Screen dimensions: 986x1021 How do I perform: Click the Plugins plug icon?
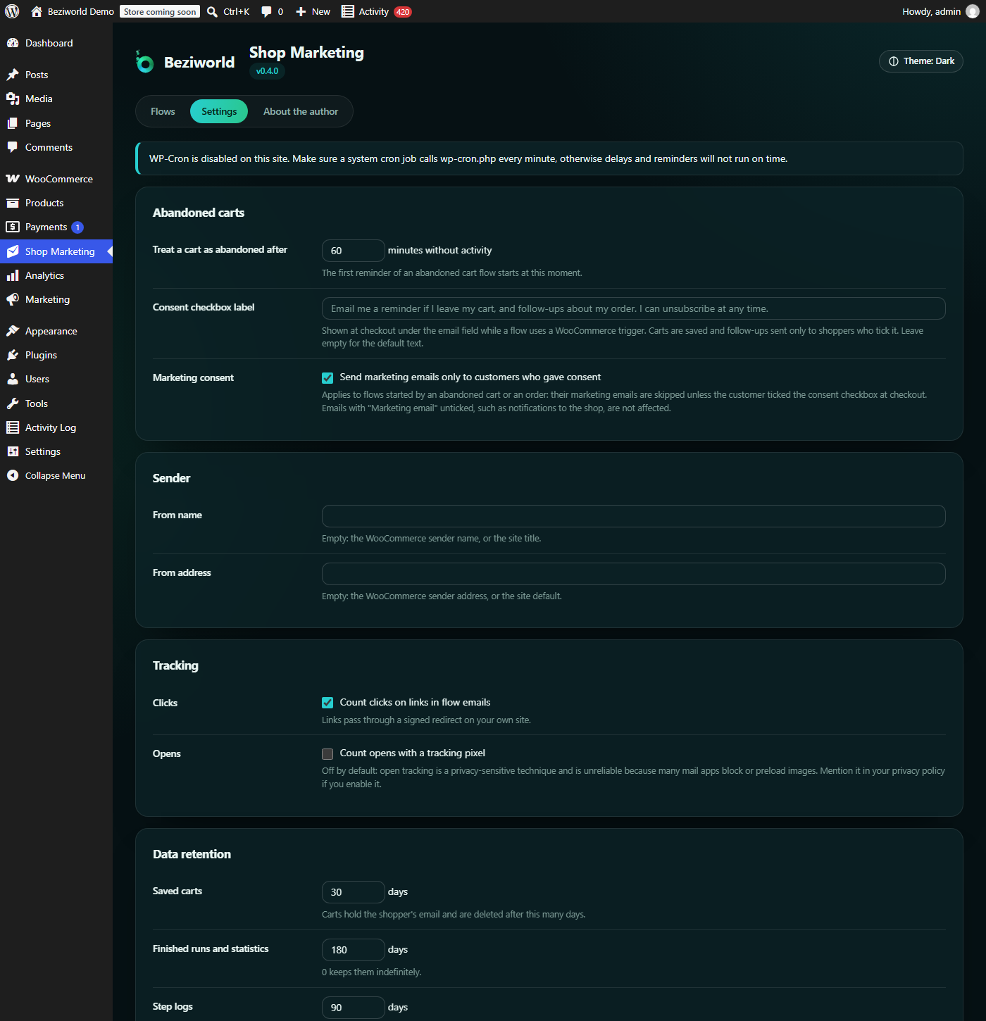click(13, 355)
